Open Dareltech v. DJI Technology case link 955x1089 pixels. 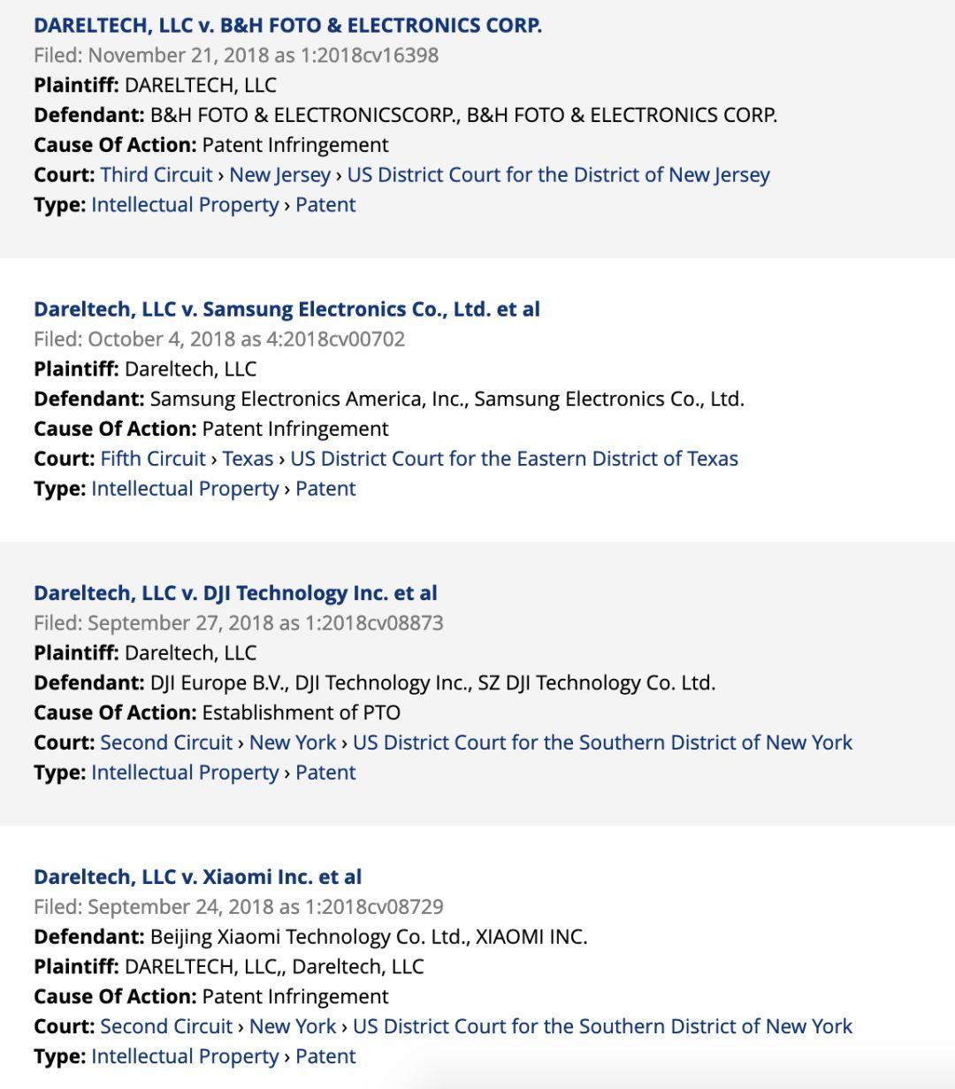[235, 593]
